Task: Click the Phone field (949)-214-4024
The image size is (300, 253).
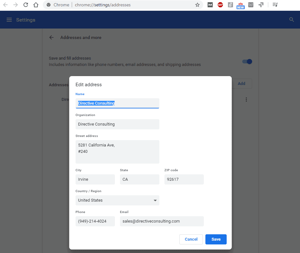Action: click(95, 221)
